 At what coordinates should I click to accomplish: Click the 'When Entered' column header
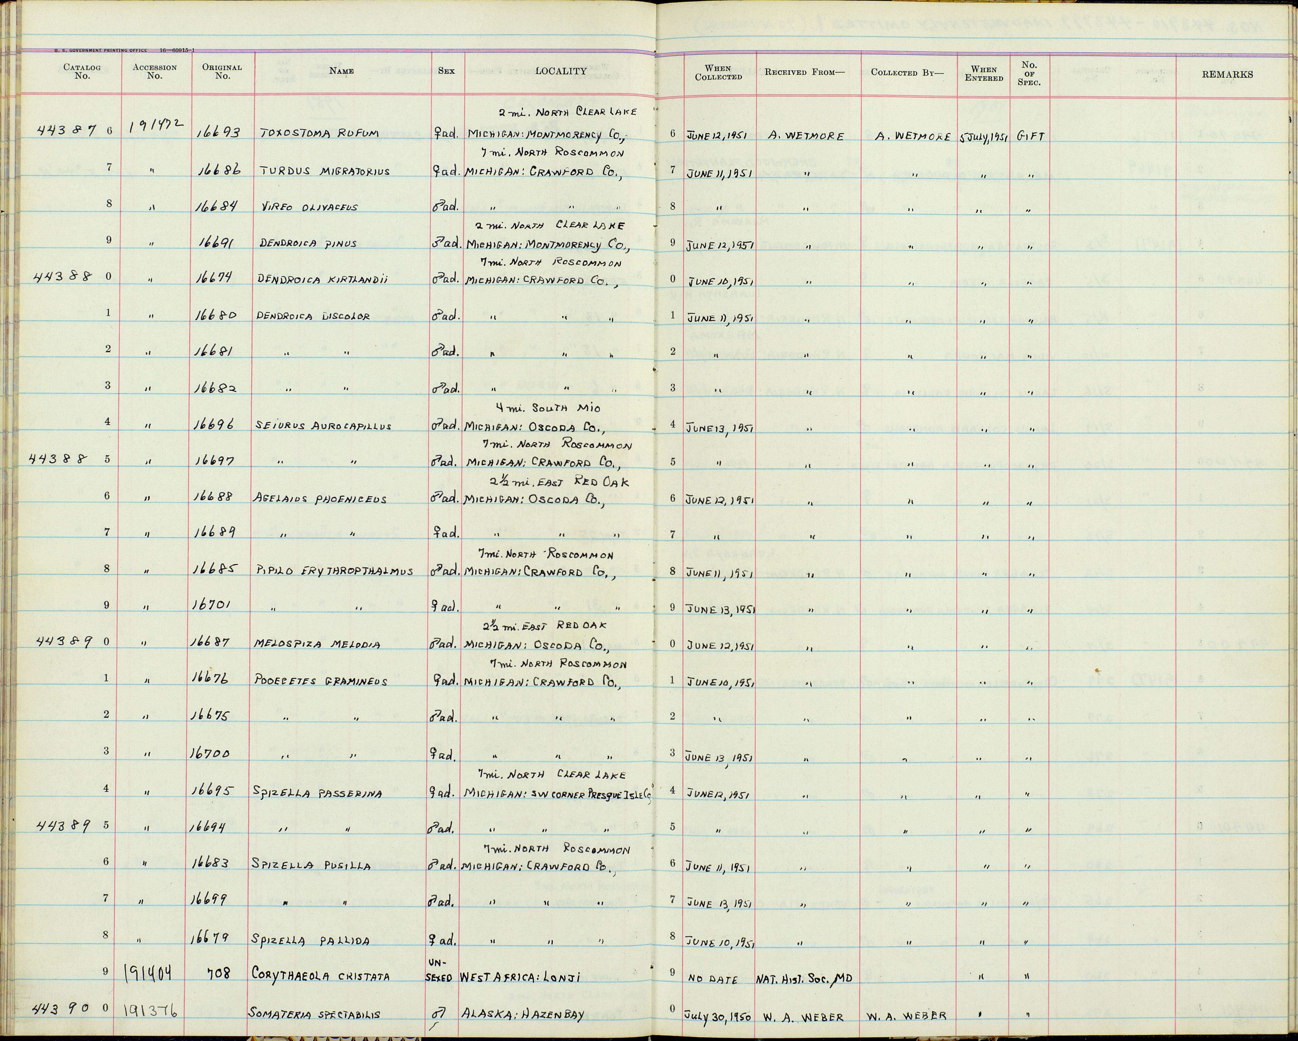pos(984,73)
